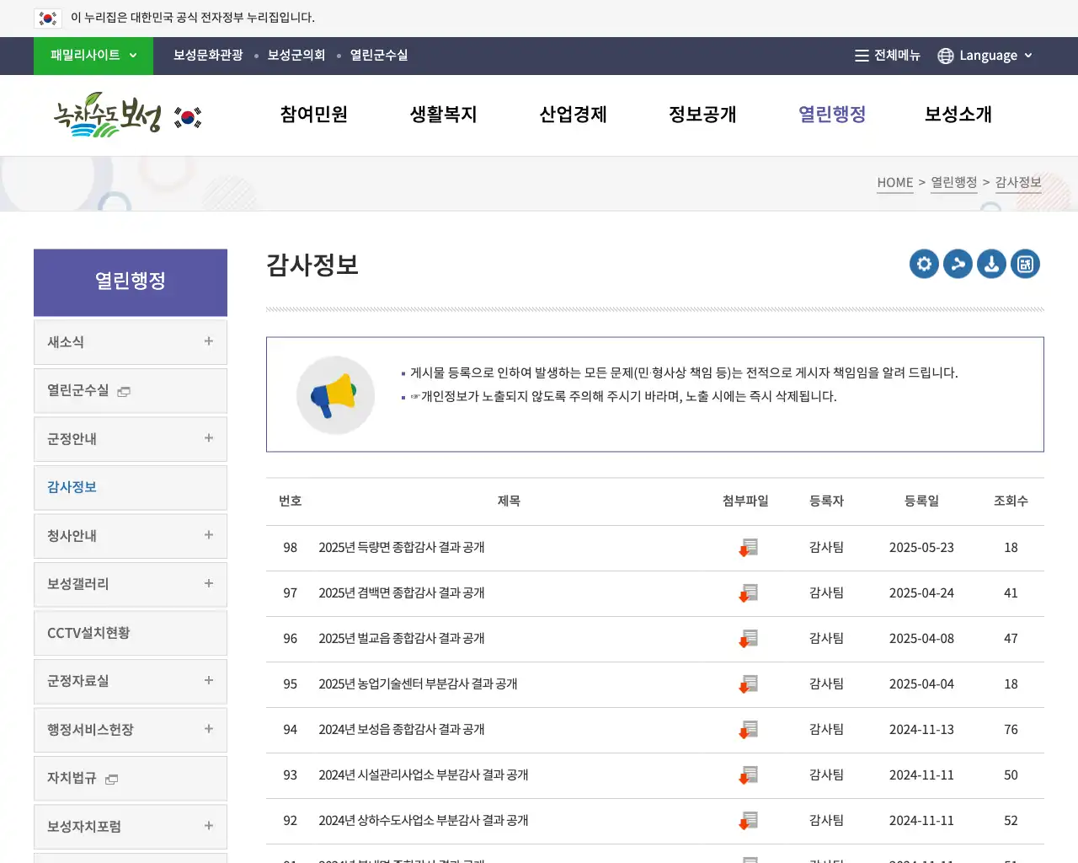
Task: Click the date 2025-05-23 cell
Action: point(921,548)
